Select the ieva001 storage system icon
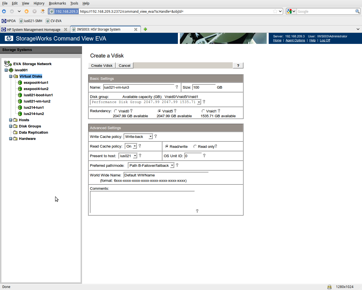This screenshot has height=290, width=362. click(x=11, y=70)
